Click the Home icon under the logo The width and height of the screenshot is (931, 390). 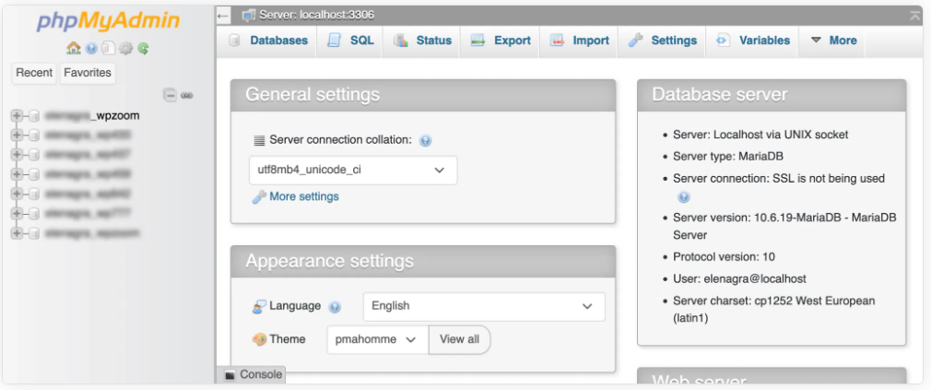click(x=73, y=48)
